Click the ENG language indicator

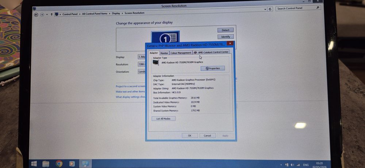pos(306,165)
